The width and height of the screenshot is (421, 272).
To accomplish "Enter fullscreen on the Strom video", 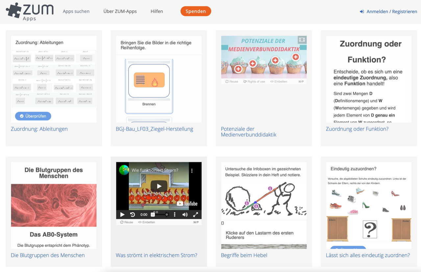I will point(195,215).
